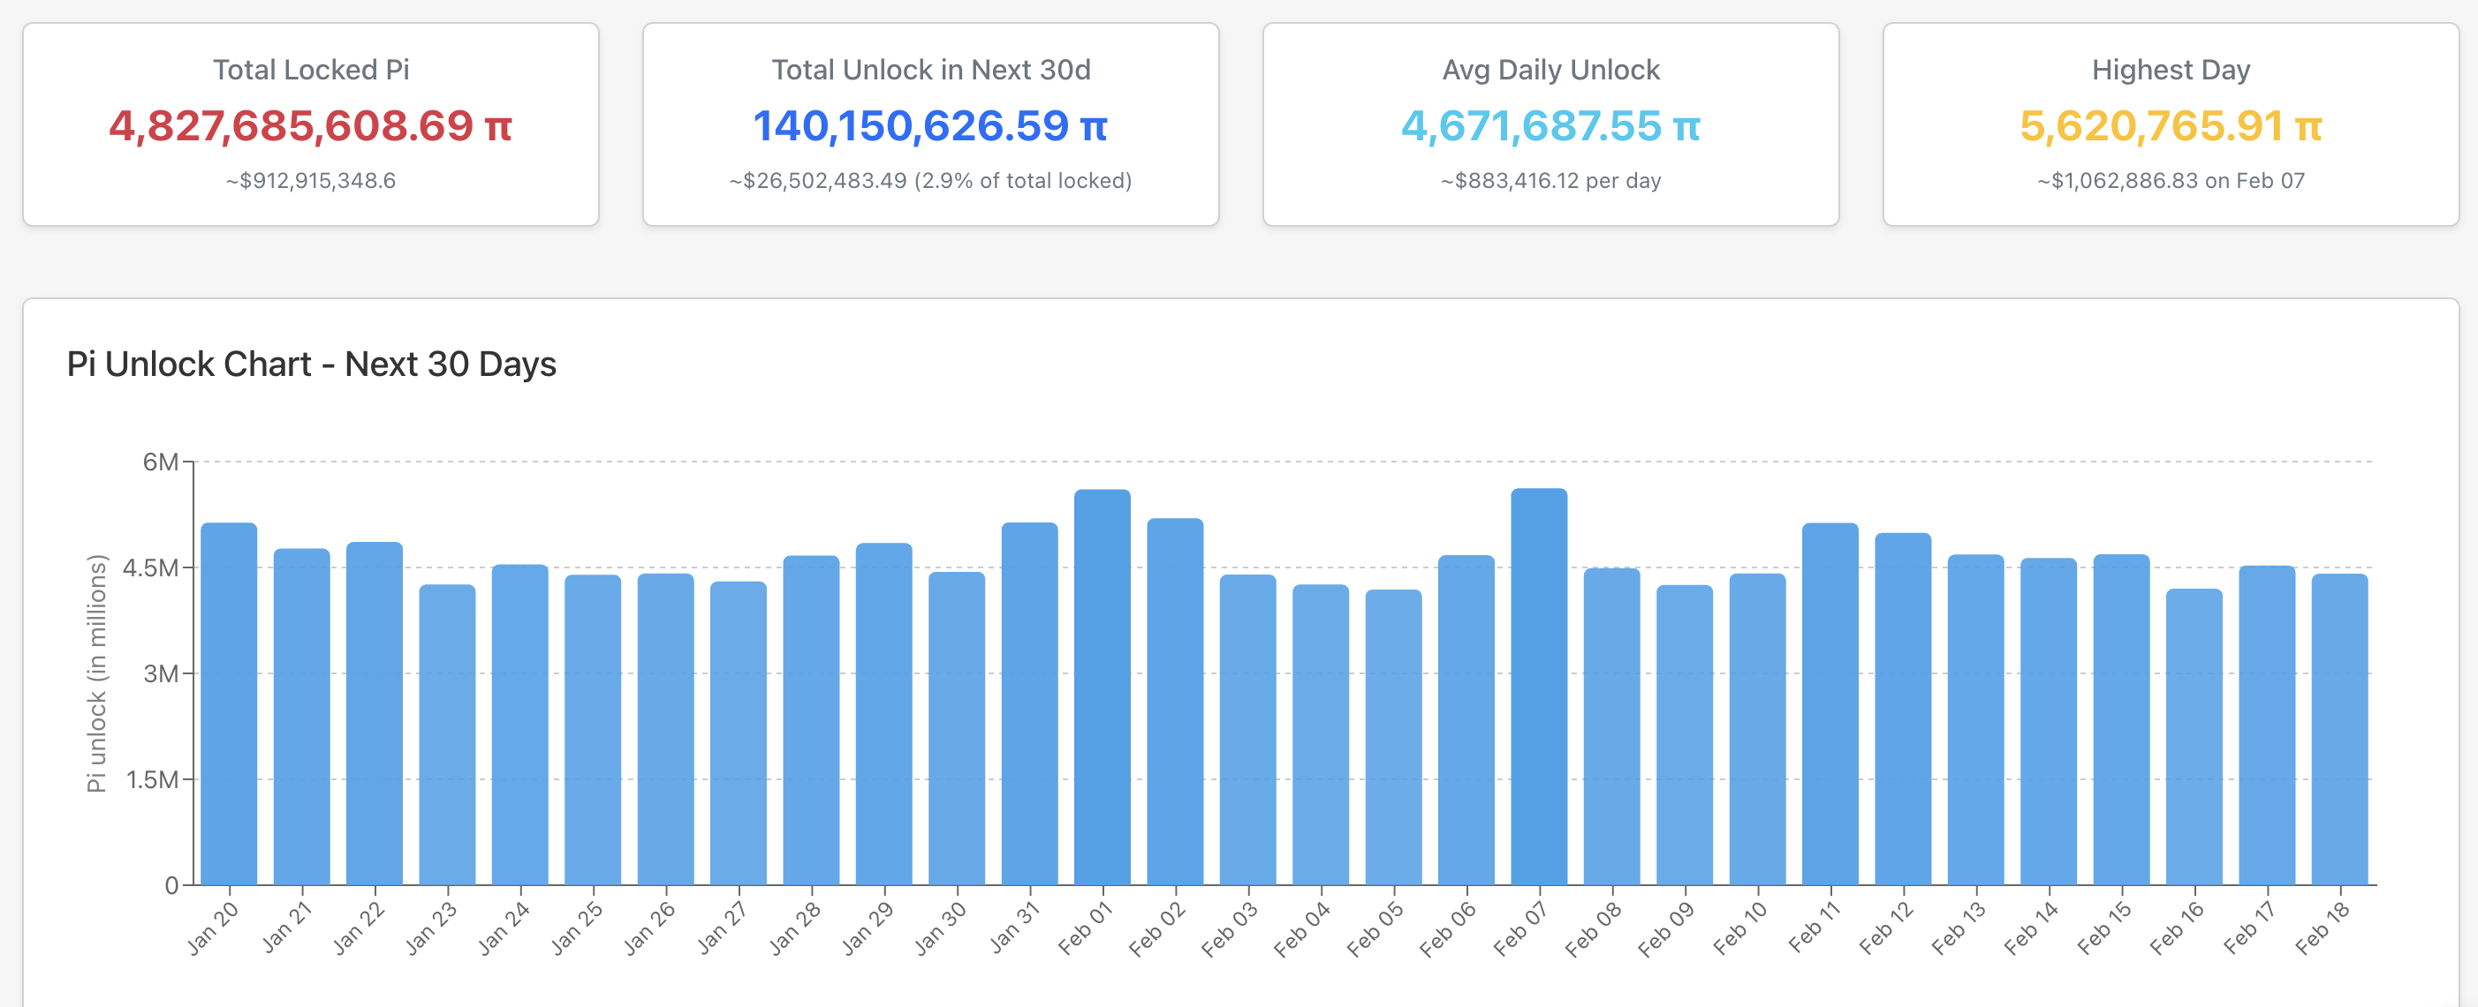
Task: Click the Total Unlock in Next 30d value
Action: [929, 126]
